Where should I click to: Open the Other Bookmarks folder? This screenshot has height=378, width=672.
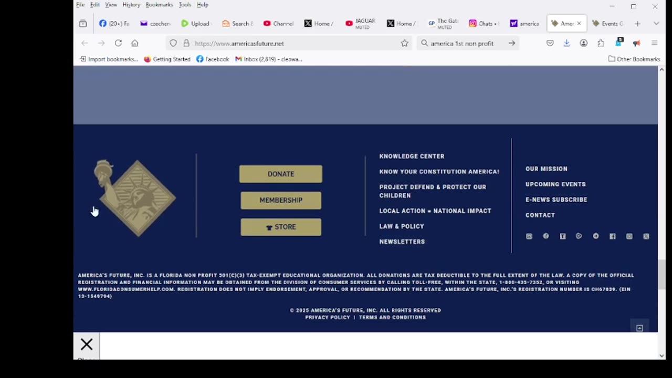[x=634, y=59]
